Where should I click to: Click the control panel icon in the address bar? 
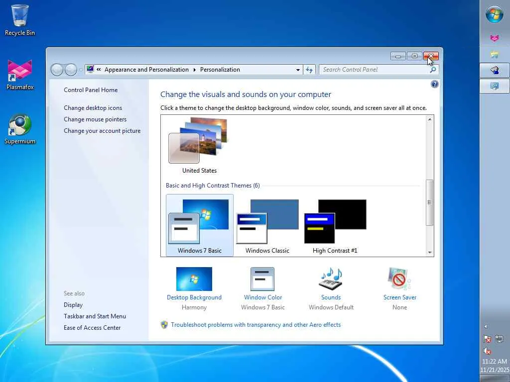91,69
